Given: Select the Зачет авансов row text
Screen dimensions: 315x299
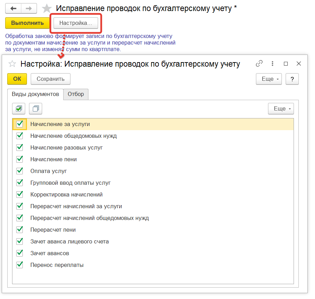Looking at the screenshot, I should coord(50,253).
